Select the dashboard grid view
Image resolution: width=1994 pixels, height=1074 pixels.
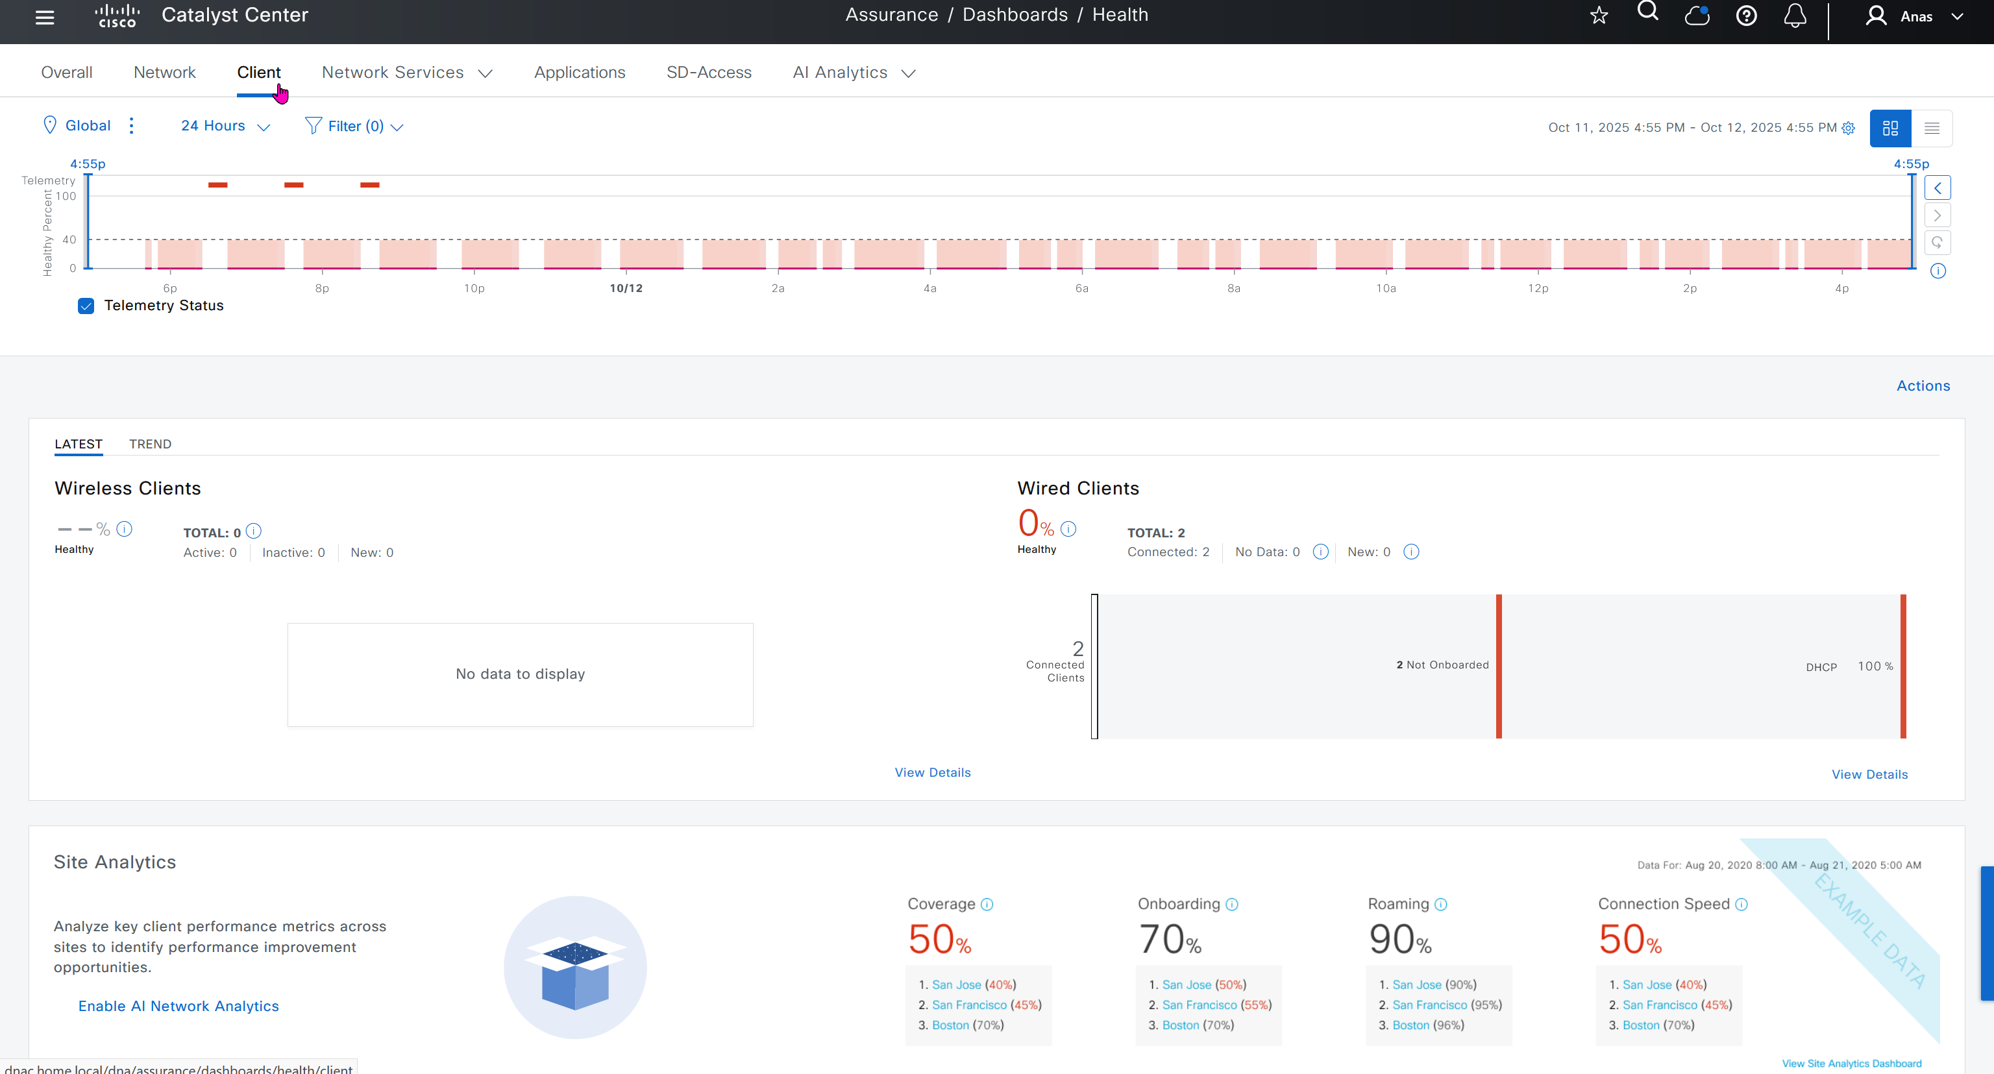pyautogui.click(x=1890, y=128)
